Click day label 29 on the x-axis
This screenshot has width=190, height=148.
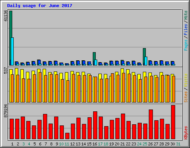(x=167, y=144)
